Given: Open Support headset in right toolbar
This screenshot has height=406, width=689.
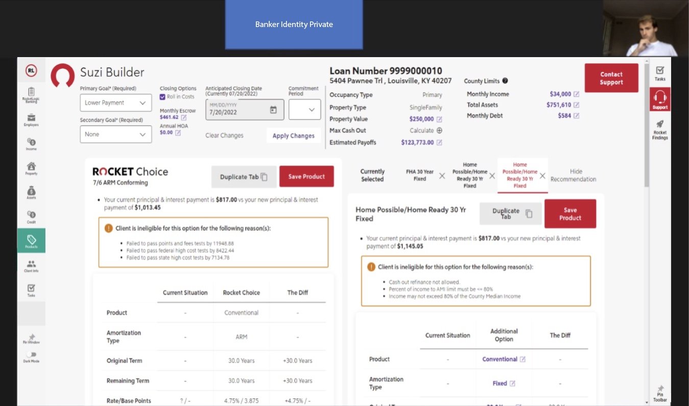Looking at the screenshot, I should (660, 99).
